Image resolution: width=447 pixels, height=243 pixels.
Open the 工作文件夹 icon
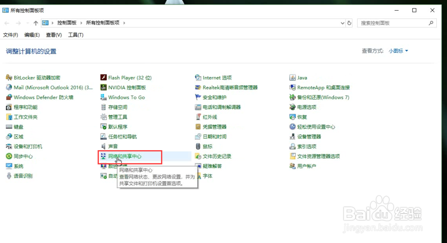point(9,117)
